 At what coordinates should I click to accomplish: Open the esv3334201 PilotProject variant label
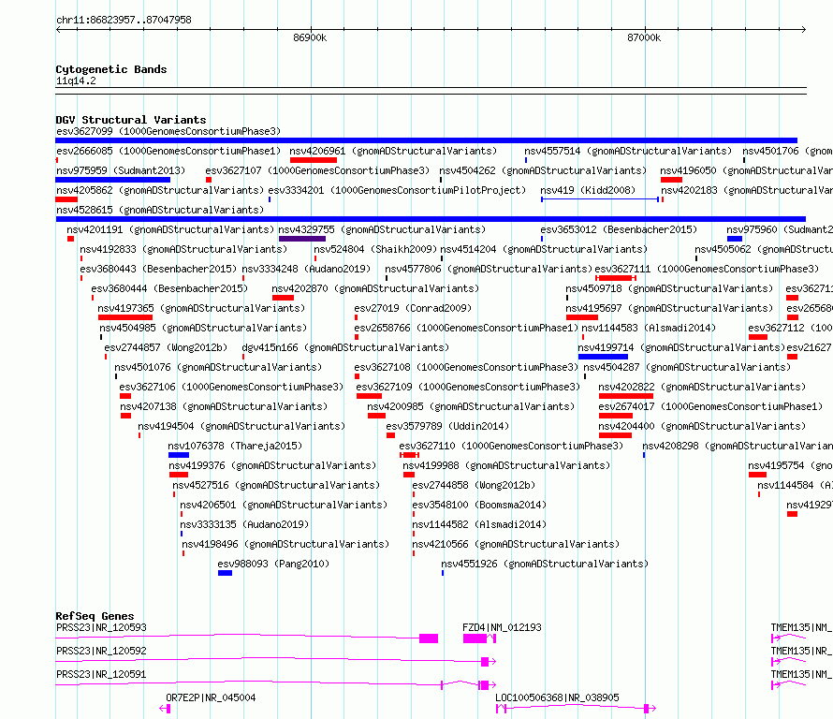click(x=397, y=190)
